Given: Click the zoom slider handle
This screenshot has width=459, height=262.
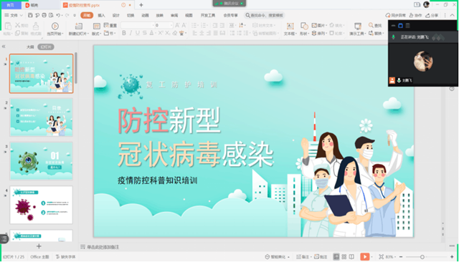Looking at the screenshot, I should 422,257.
